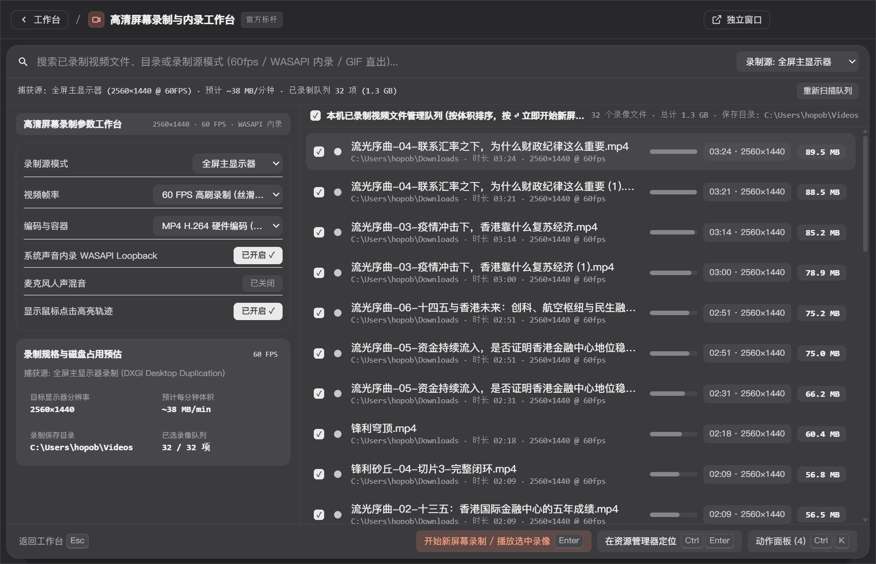Click status dot of 流光序曲-03 疫情冲击下 .mp4 row
This screenshot has height=564, width=876.
(338, 232)
